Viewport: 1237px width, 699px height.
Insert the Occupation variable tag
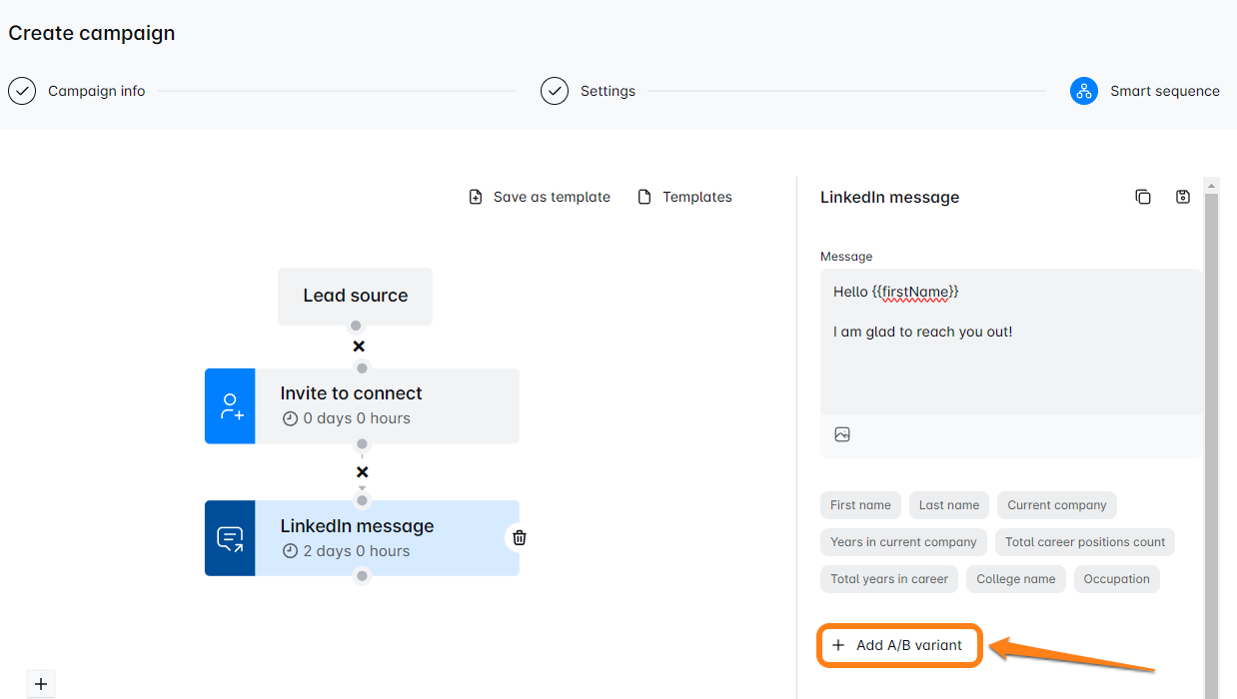(1116, 579)
